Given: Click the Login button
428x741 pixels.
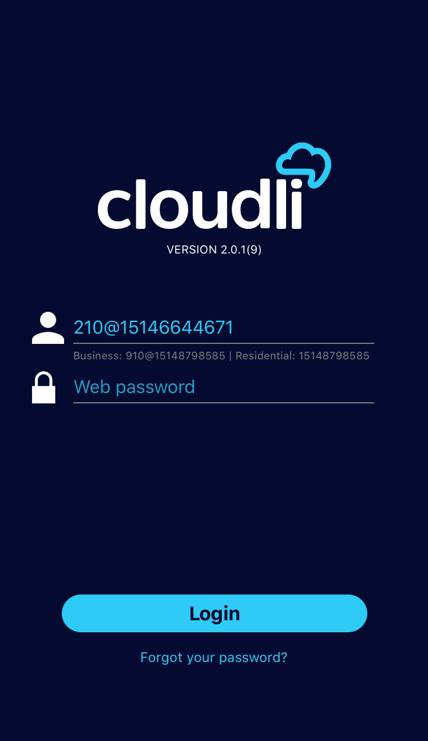Looking at the screenshot, I should point(215,613).
